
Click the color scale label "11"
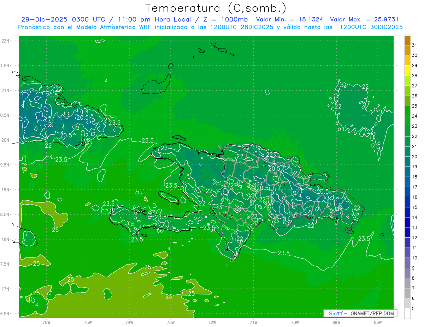coord(415,248)
